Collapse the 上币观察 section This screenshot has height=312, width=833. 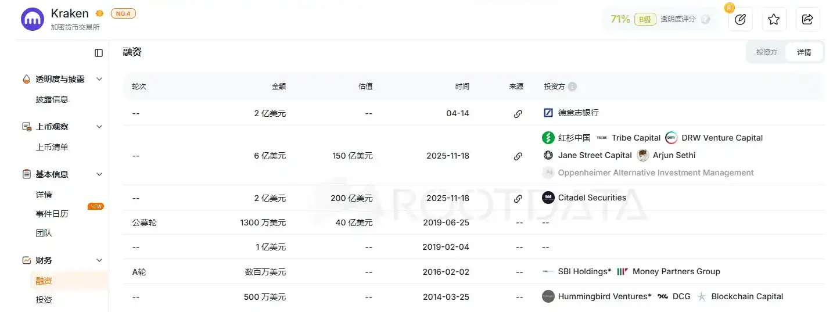click(99, 127)
